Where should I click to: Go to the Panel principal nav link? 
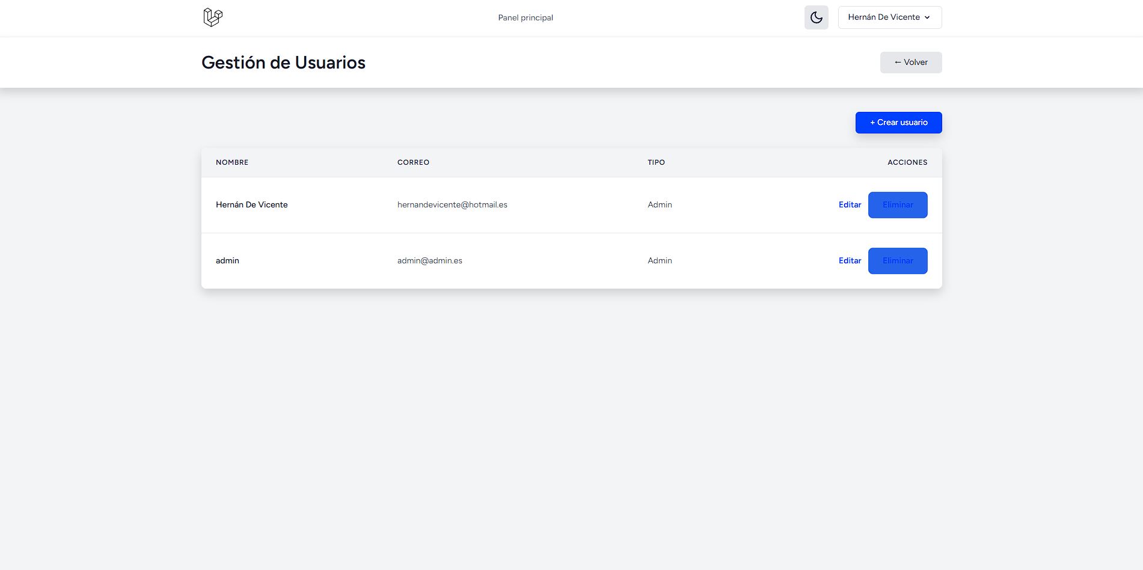[x=525, y=17]
